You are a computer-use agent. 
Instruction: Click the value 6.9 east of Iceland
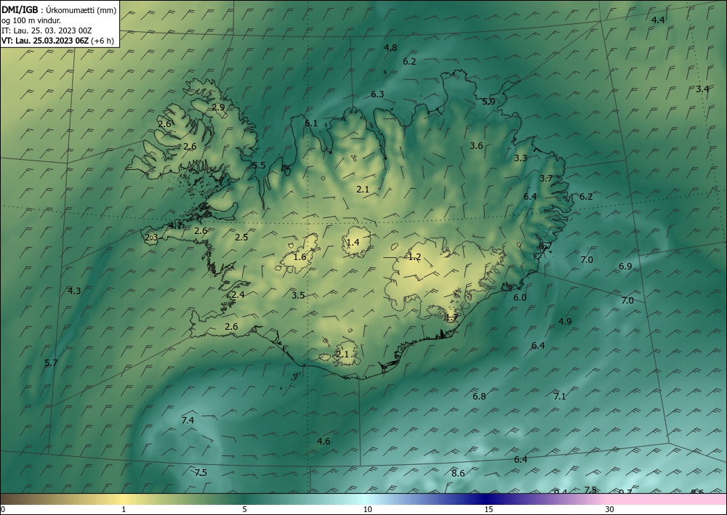point(625,267)
